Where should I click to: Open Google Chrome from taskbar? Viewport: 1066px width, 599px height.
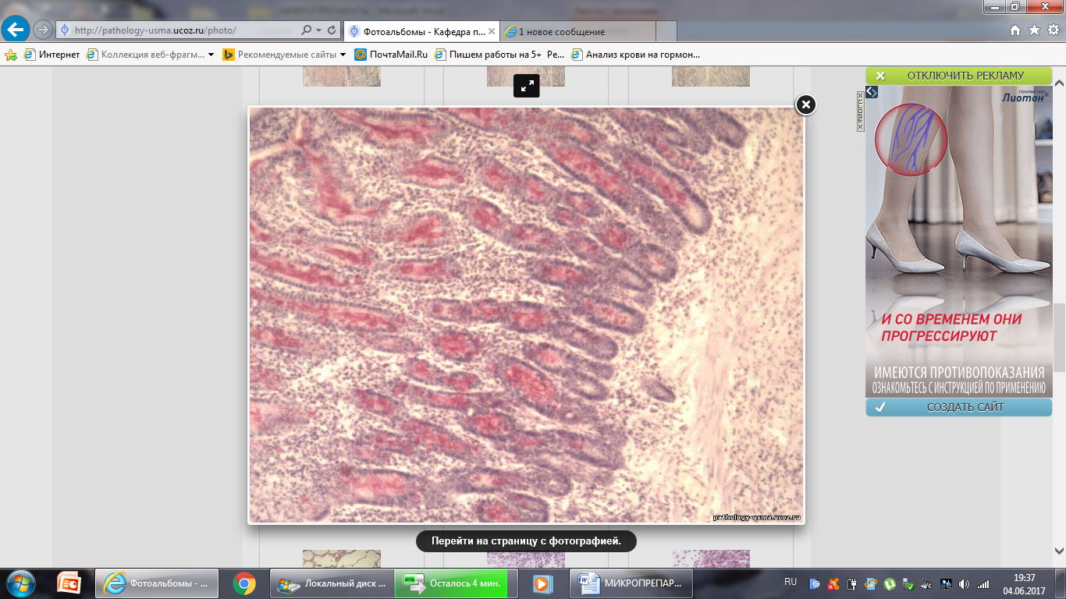[x=244, y=583]
